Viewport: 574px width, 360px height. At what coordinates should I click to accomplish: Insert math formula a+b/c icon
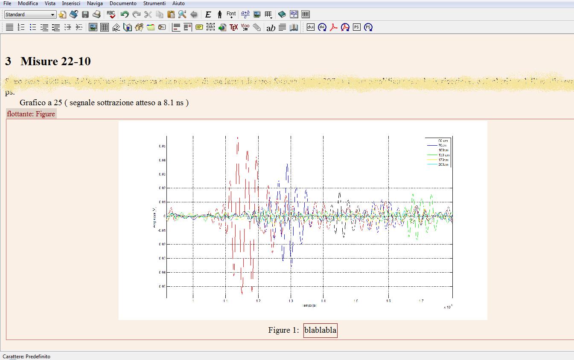pyautogui.click(x=245, y=14)
